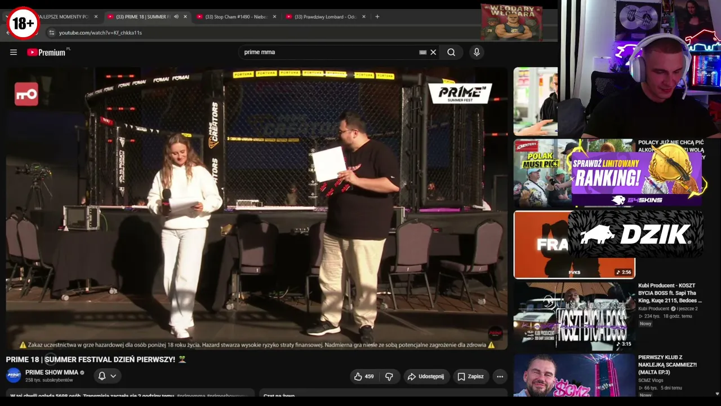The image size is (721, 406).
Task: Open the PRIME SHOW MMA channel name link
Action: point(52,372)
